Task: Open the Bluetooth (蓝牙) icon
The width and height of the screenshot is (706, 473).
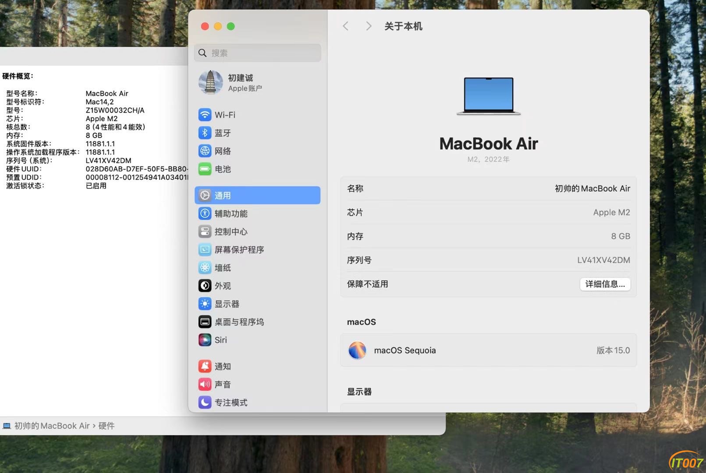Action: coord(205,133)
